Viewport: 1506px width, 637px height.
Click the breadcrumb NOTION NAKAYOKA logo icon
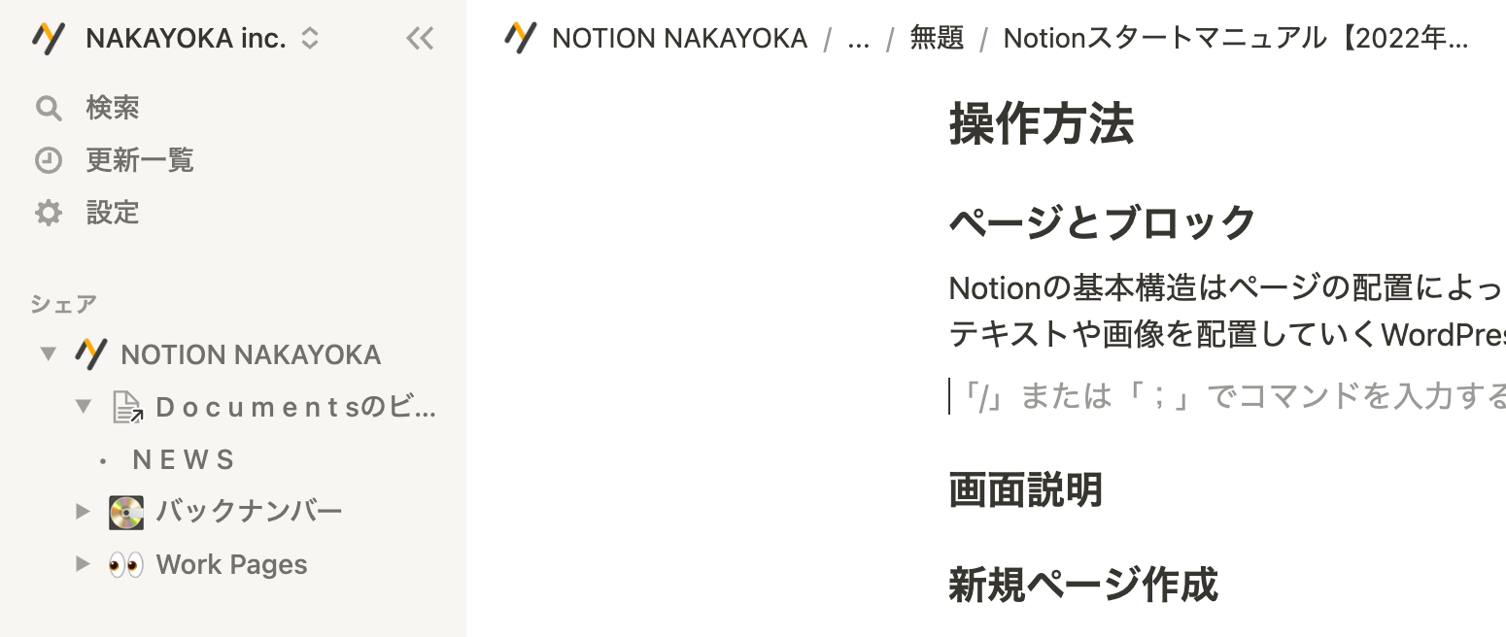coord(521,39)
